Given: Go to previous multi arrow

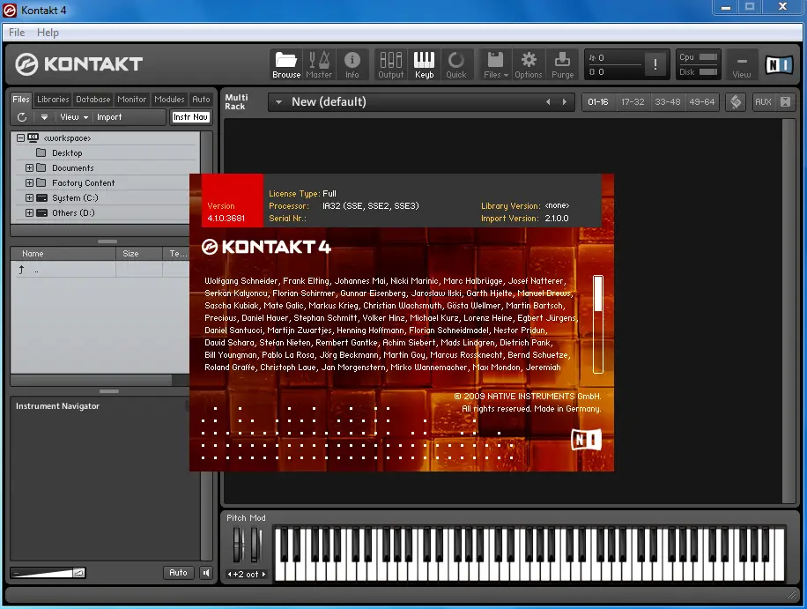Looking at the screenshot, I should click(548, 102).
